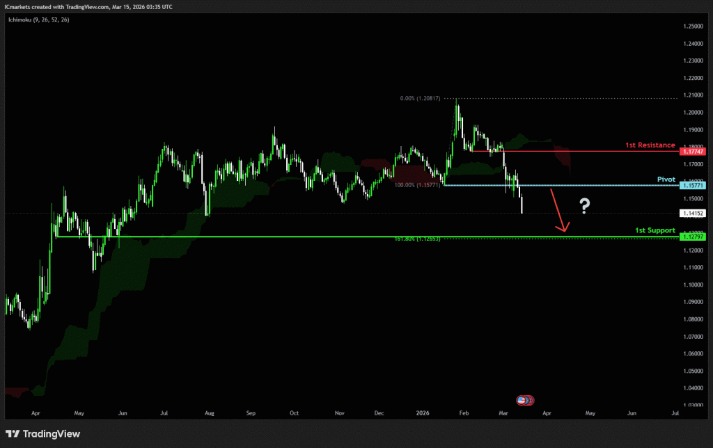
Task: Click the blue 1.15771 pivot price tag
Action: coord(694,186)
